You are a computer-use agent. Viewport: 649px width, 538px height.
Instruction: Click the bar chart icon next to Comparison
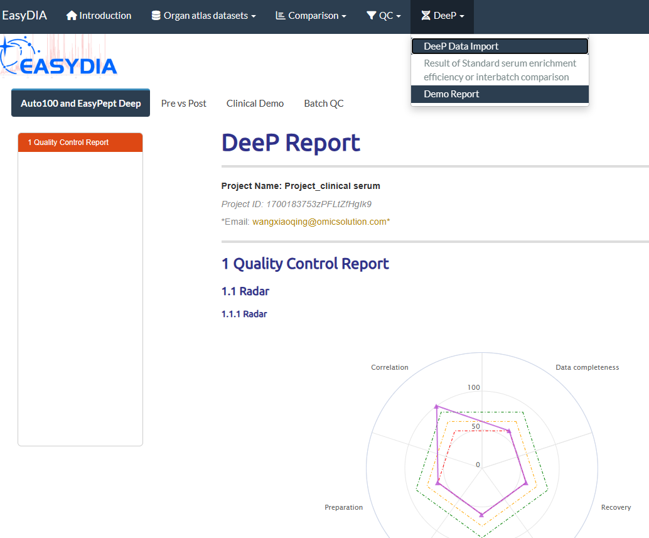pyautogui.click(x=281, y=16)
